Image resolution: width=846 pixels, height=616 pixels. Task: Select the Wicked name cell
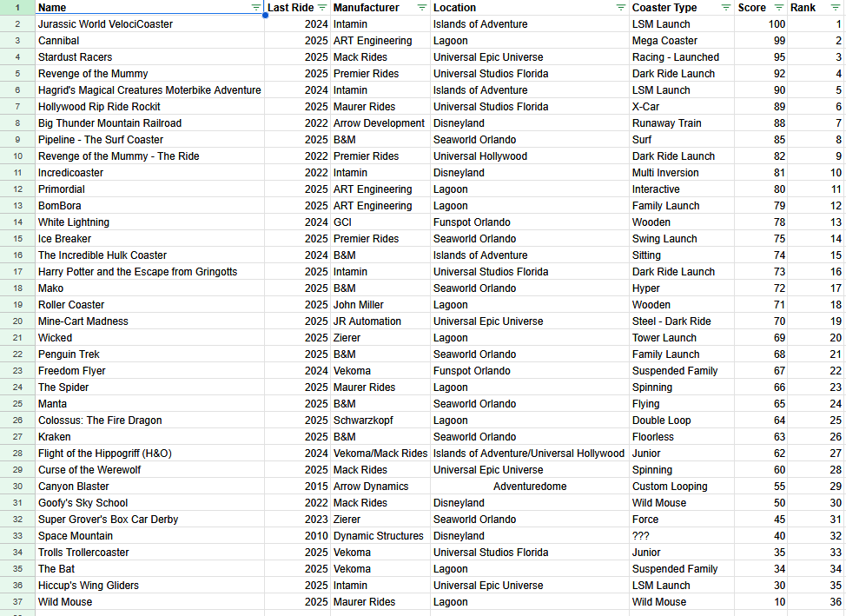[x=150, y=338]
